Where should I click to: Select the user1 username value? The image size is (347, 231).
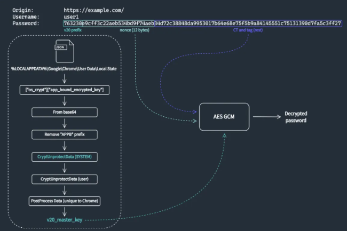pyautogui.click(x=72, y=17)
